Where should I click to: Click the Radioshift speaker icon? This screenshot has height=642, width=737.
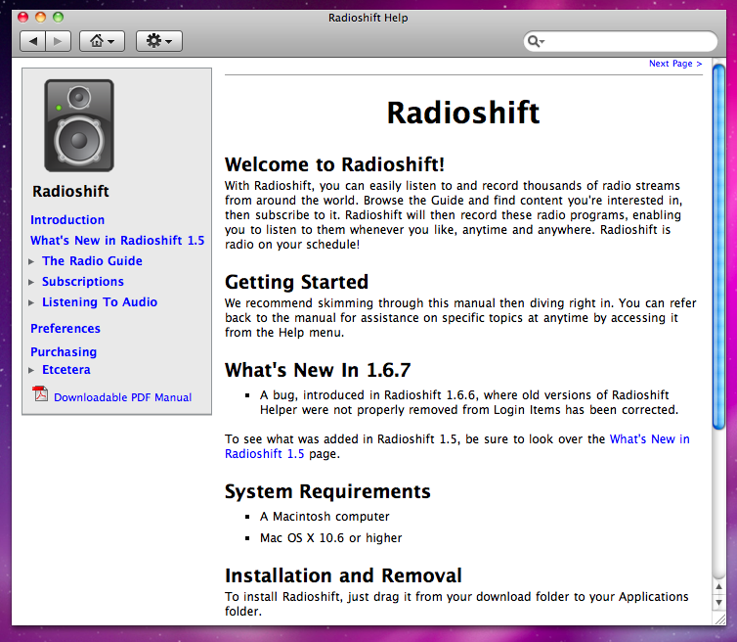tap(79, 125)
